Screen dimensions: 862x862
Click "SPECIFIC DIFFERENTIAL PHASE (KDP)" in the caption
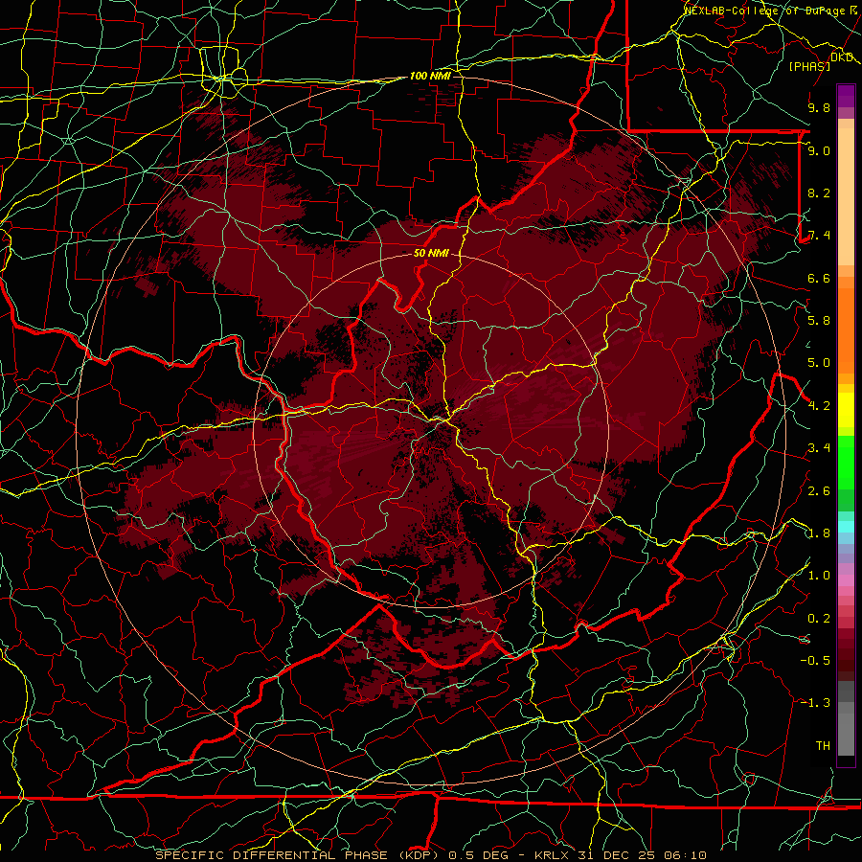click(x=299, y=855)
